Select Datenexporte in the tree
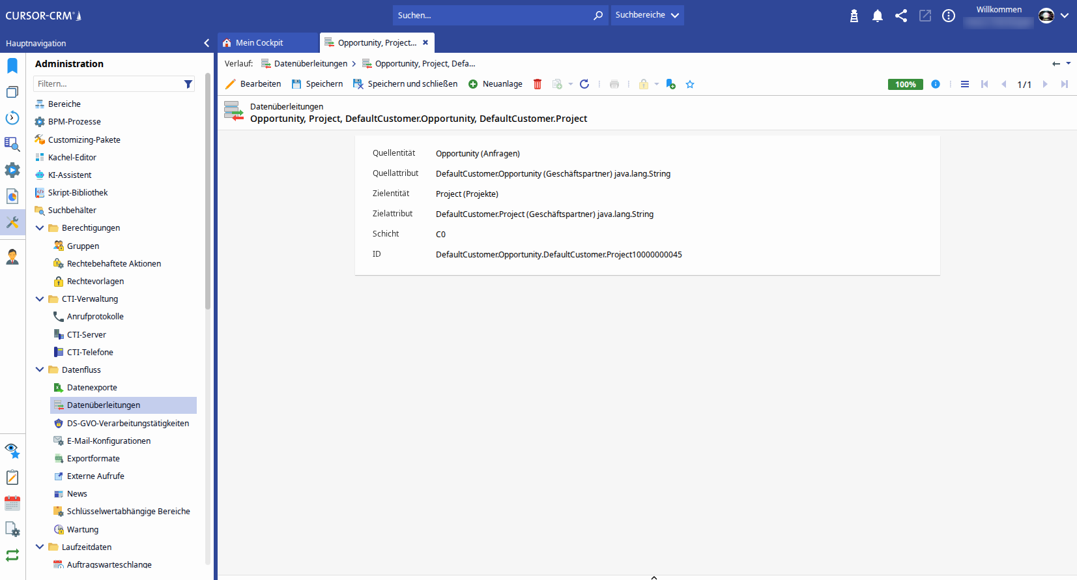 pyautogui.click(x=92, y=387)
